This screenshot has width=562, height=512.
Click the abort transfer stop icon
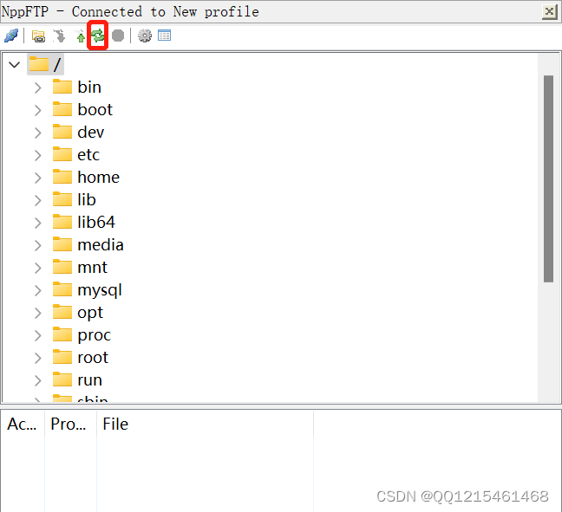pyautogui.click(x=118, y=36)
